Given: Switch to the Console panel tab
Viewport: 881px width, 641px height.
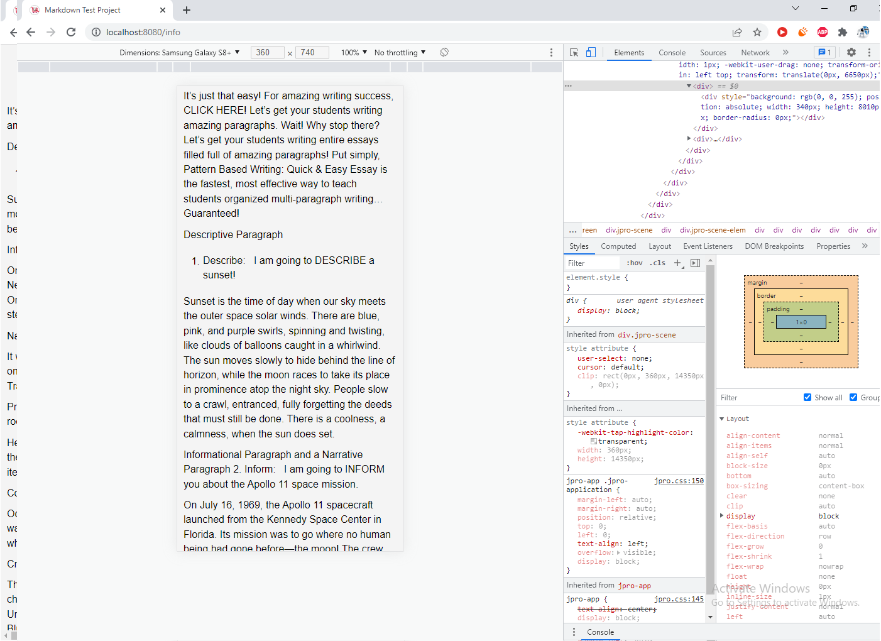Looking at the screenshot, I should (x=672, y=53).
